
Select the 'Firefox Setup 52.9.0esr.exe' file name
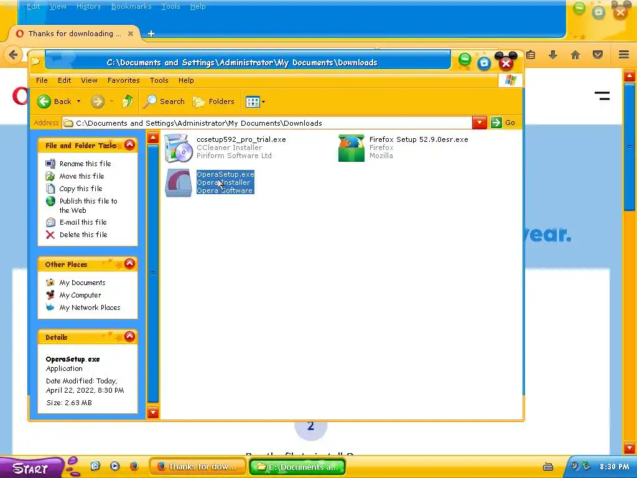(x=419, y=139)
